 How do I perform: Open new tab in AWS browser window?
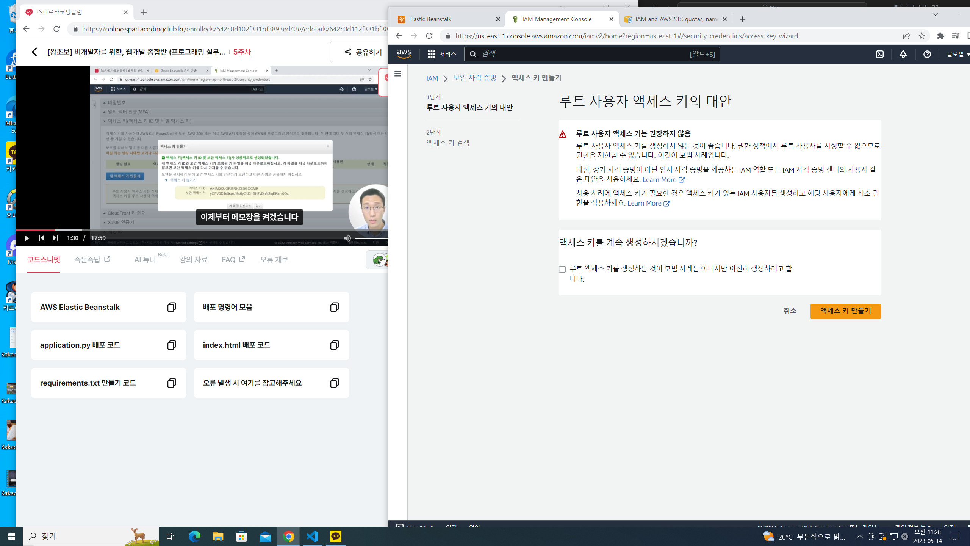(x=743, y=19)
